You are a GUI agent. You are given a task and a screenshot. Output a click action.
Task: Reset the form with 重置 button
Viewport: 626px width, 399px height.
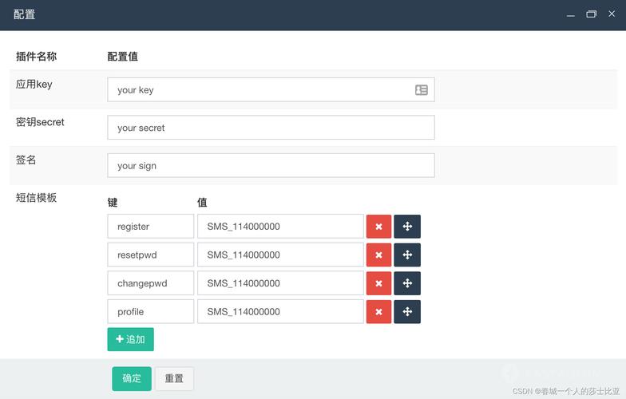pyautogui.click(x=174, y=378)
